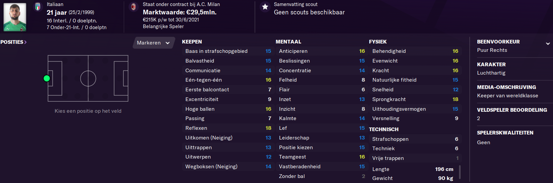553x183 pixels.
Task: Open the Markeren dropdown
Action: pos(154,43)
